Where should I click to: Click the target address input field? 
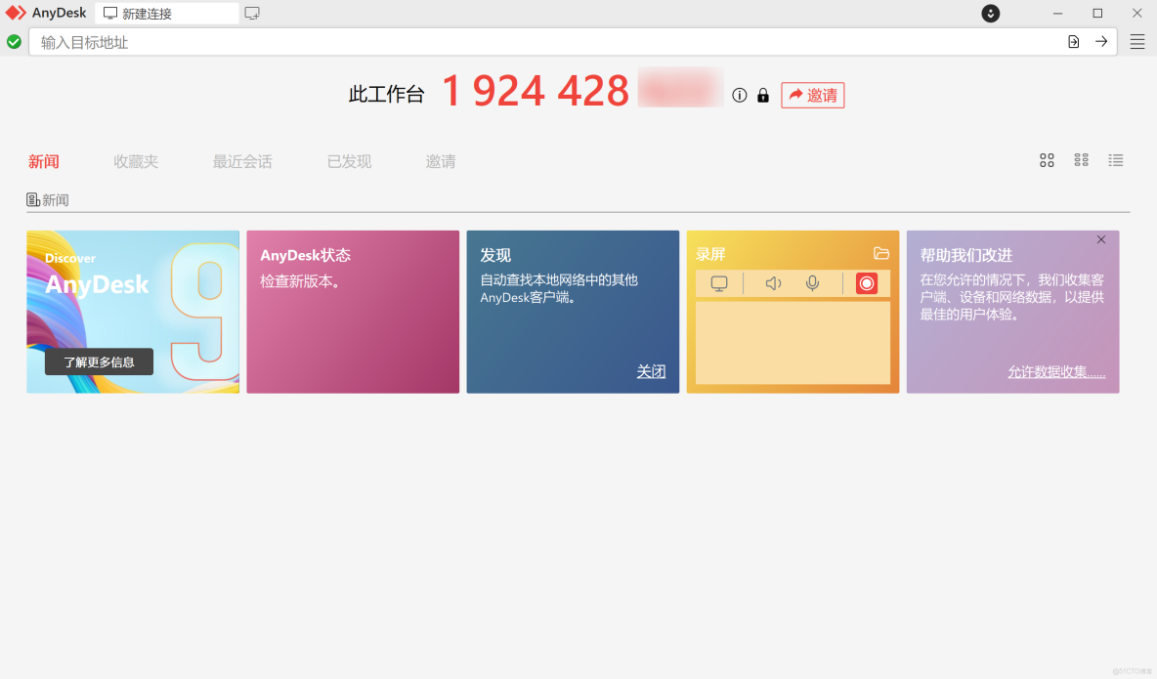tap(391, 42)
